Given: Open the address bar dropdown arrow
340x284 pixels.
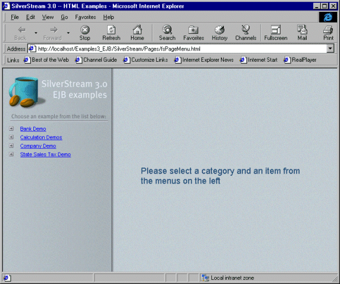Looking at the screenshot, I should click(x=330, y=49).
